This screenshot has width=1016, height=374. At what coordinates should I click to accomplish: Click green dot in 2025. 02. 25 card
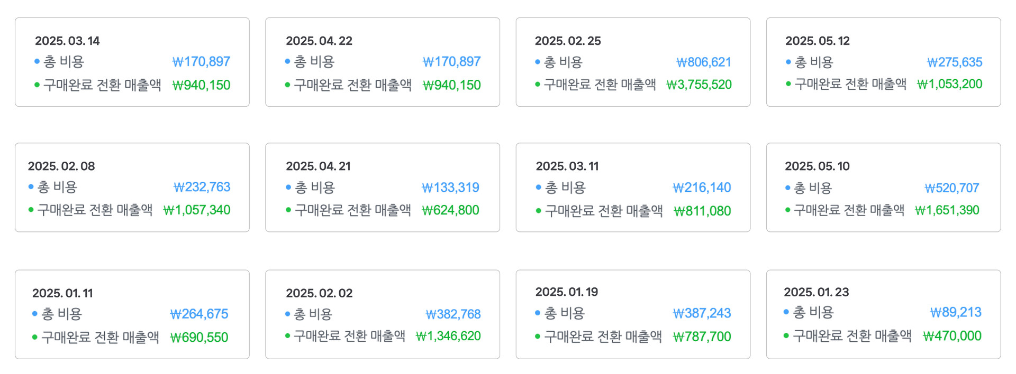point(538,84)
